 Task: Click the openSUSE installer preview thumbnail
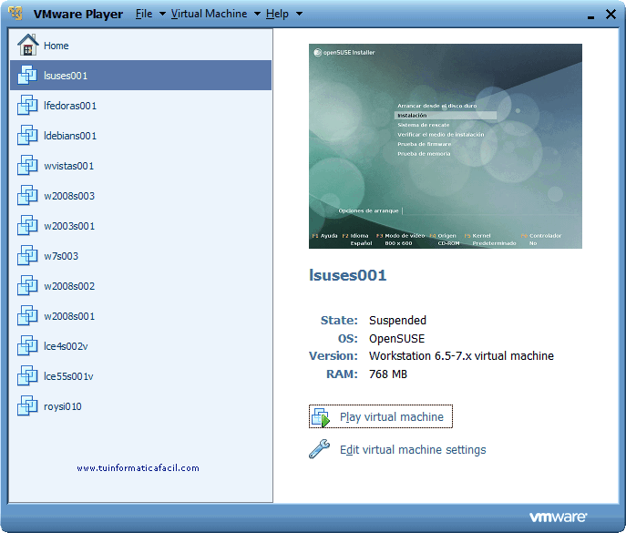click(x=446, y=146)
